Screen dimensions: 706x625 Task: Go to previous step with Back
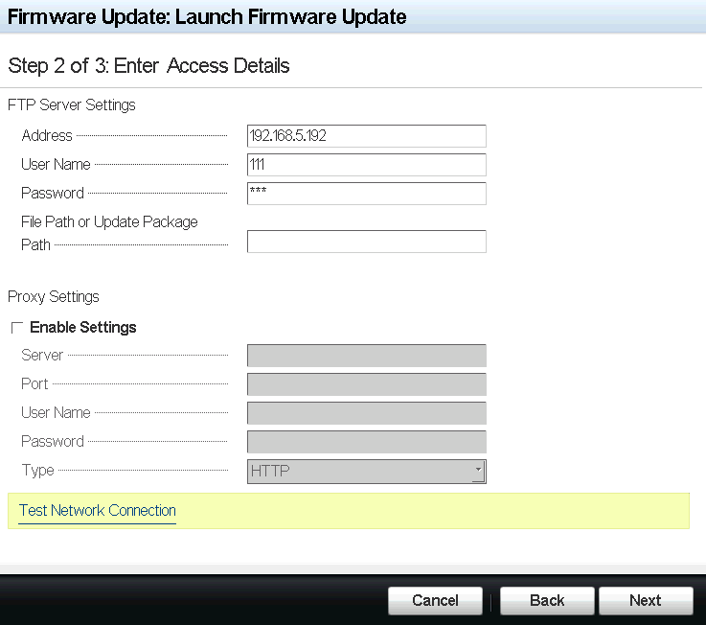tap(547, 601)
